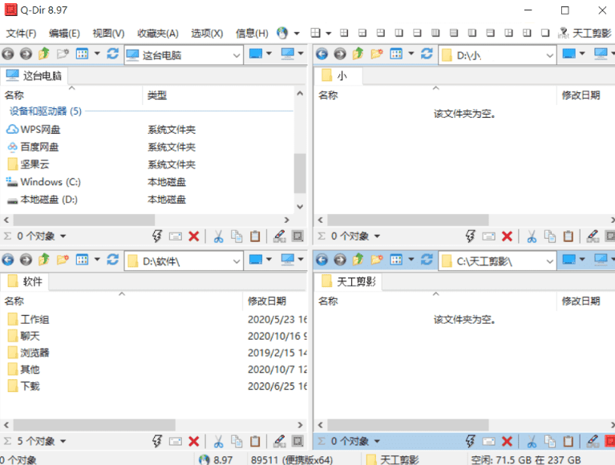Viewport: 615px width, 465px height.
Task: Open the 5 个对象 dropdown
Action: pyautogui.click(x=63, y=442)
